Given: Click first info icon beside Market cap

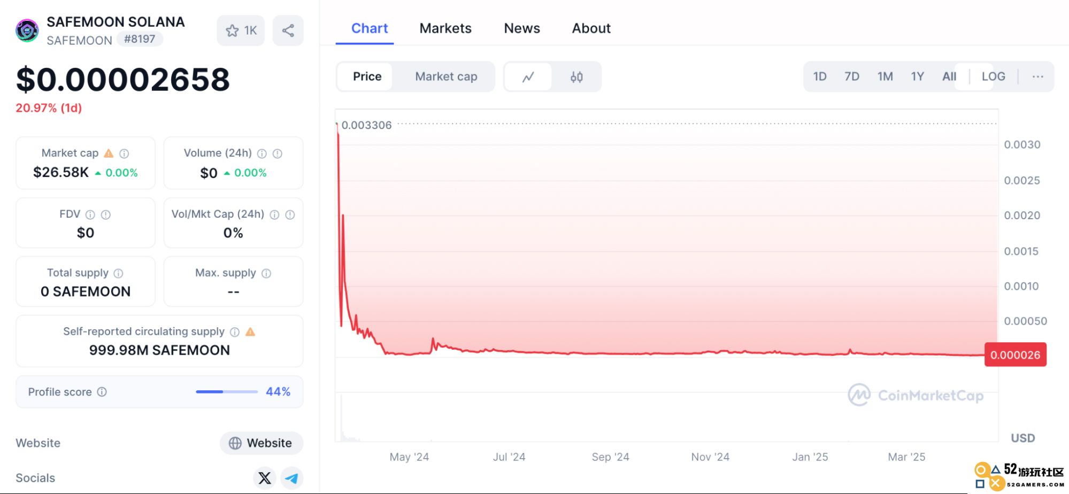Looking at the screenshot, I should click(x=124, y=153).
